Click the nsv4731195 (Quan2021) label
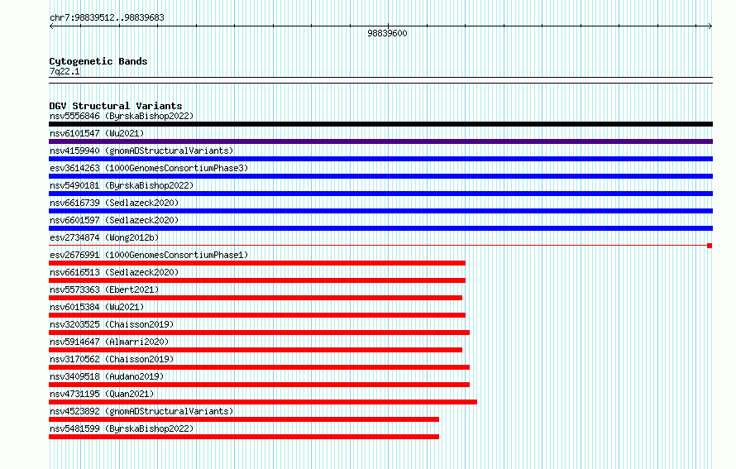 (x=102, y=394)
